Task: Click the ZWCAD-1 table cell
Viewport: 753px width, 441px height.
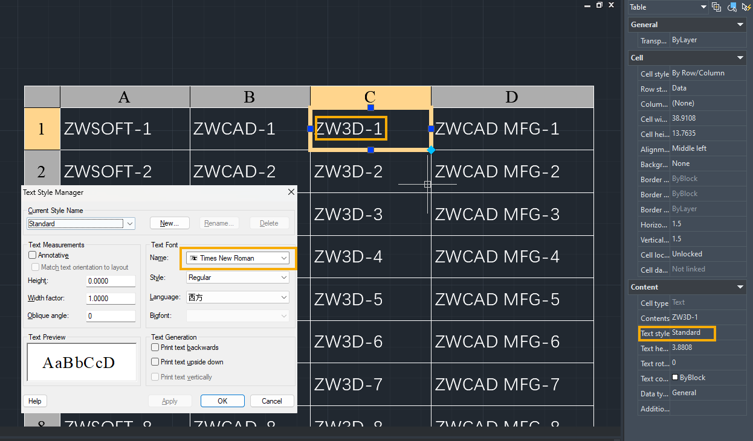Action: (250, 128)
